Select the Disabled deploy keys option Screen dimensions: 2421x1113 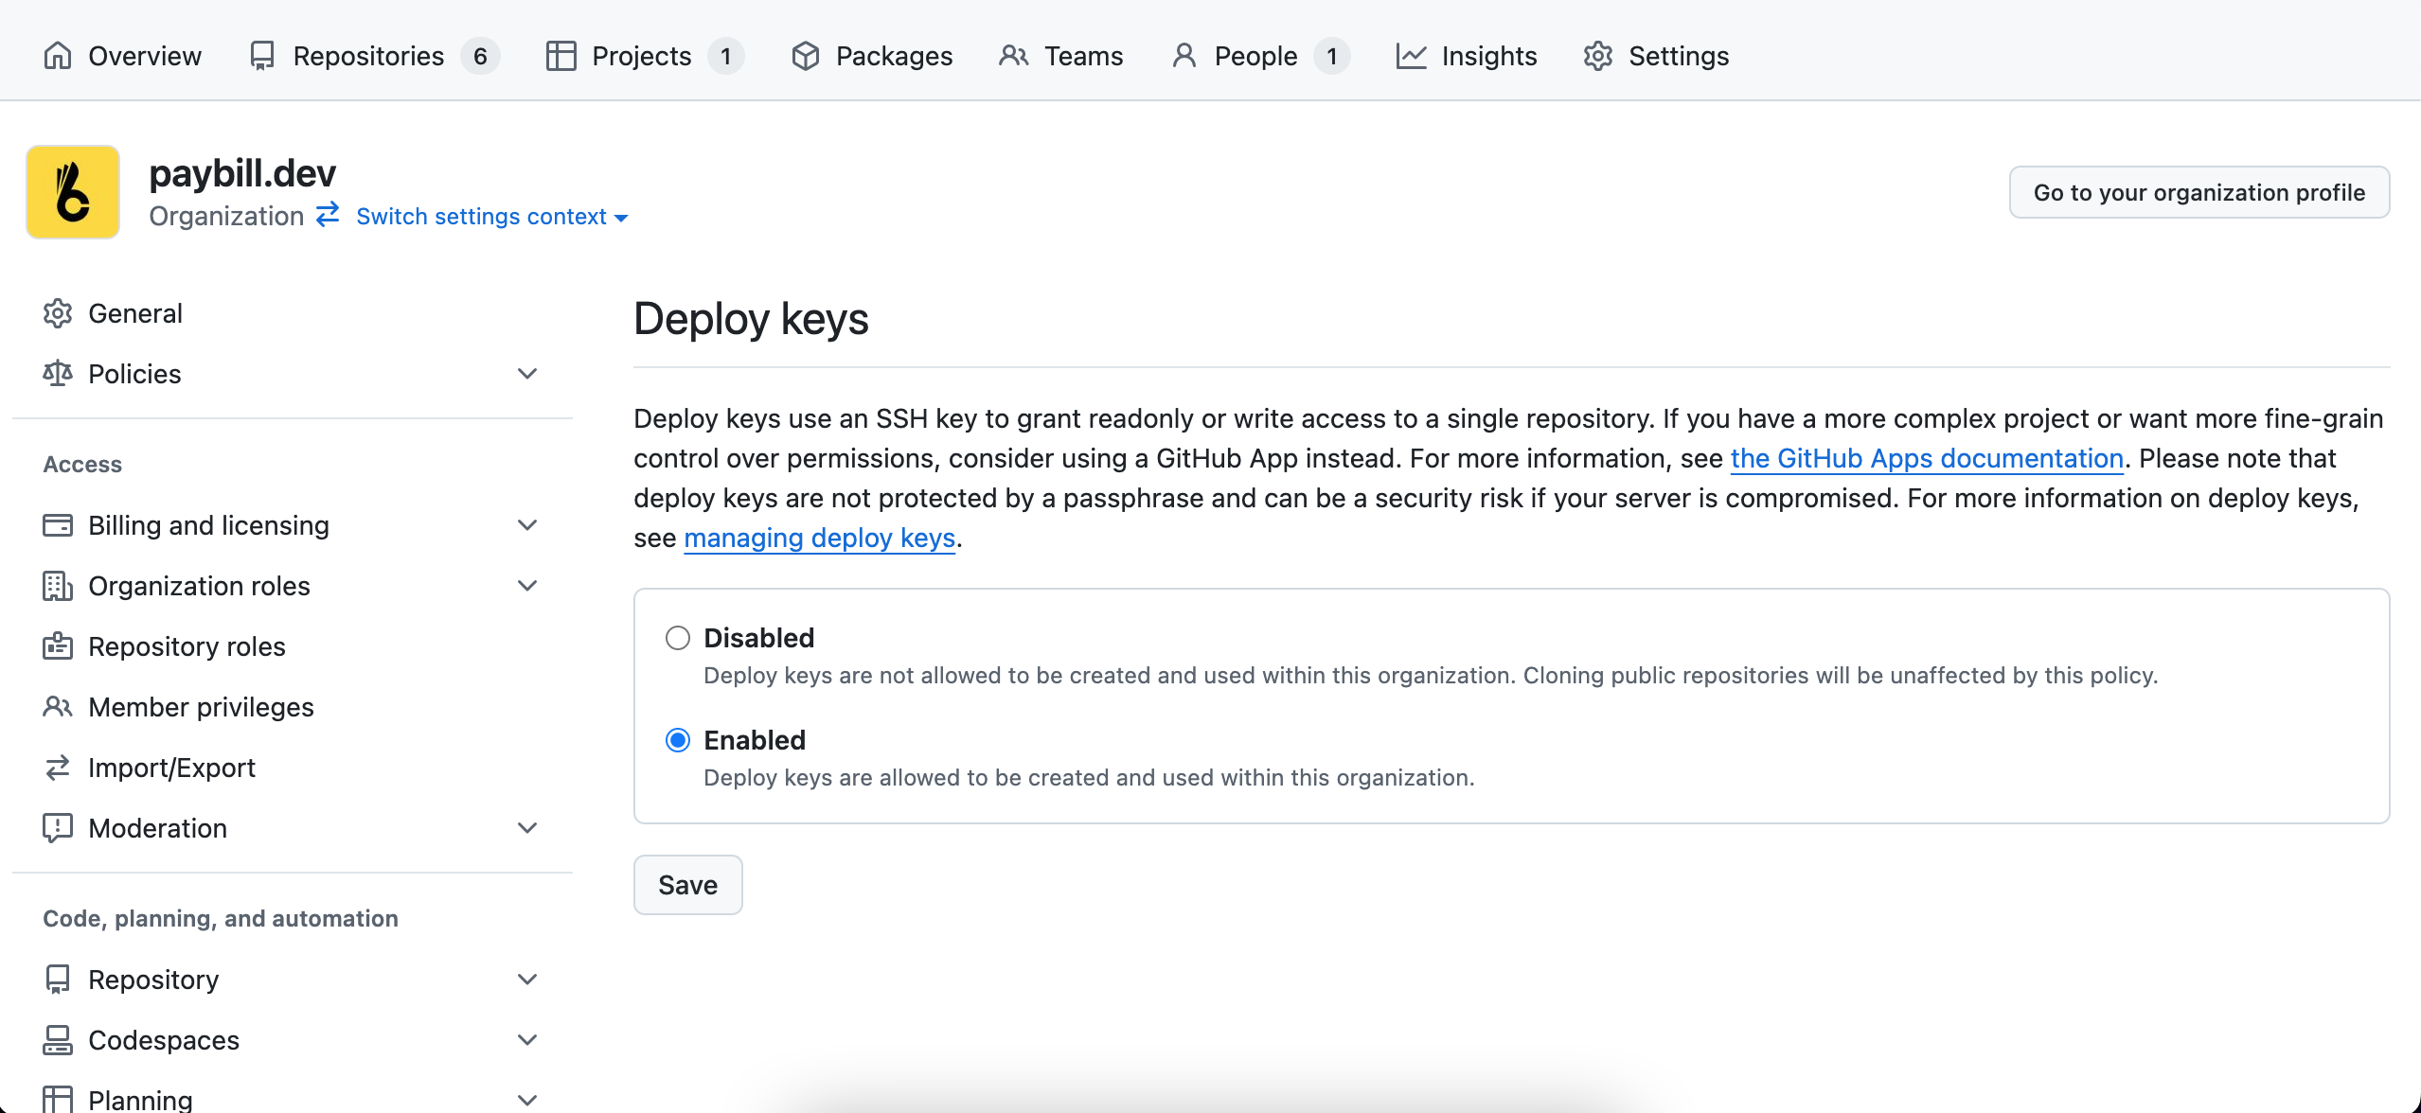677,638
